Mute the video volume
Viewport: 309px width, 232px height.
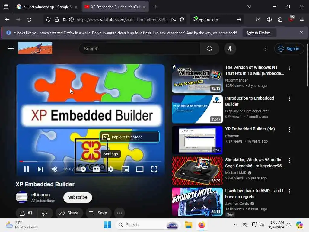click(55, 169)
